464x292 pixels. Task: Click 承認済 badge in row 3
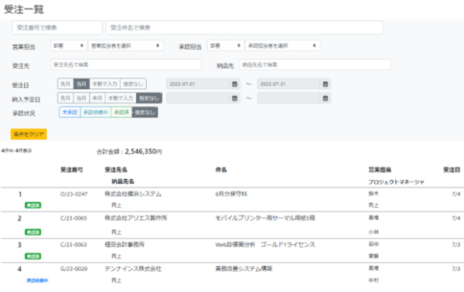32,256
